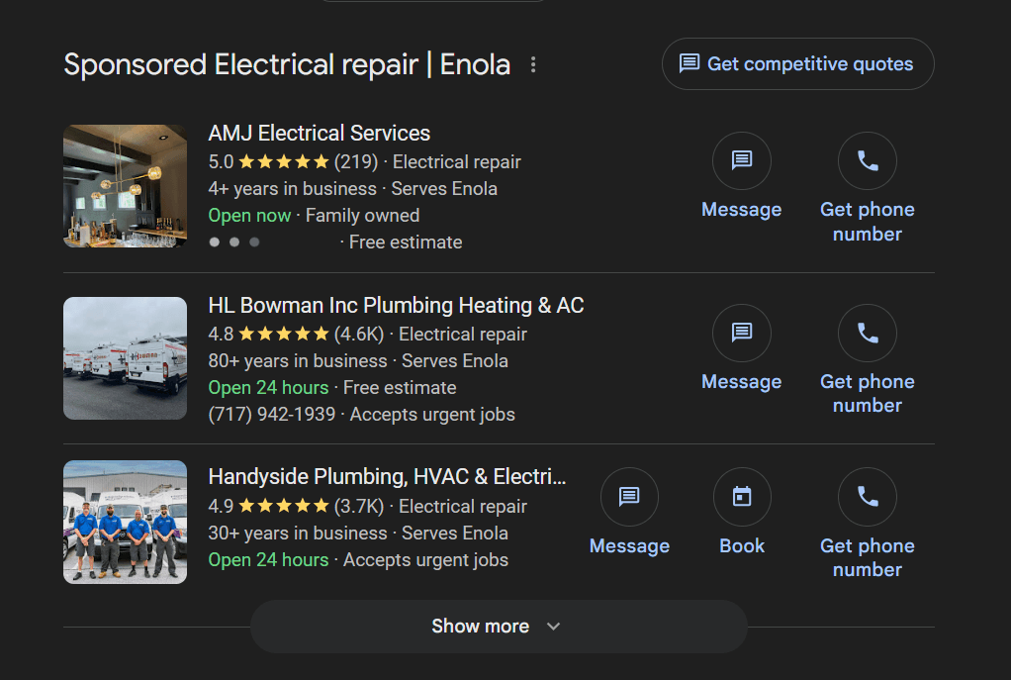Click the phone icon for AMJ Electrical Services

868,160
